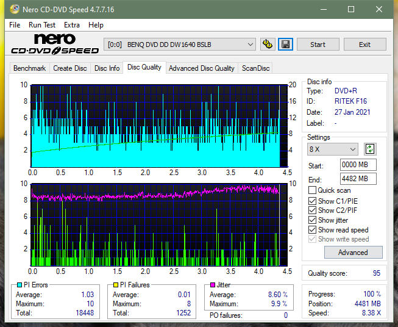This screenshot has height=327, width=398.
Task: Click Jitter maximum 9.9 % value
Action: [279, 304]
